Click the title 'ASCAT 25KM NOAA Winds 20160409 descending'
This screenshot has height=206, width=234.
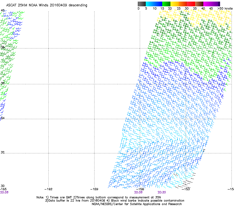46,5
